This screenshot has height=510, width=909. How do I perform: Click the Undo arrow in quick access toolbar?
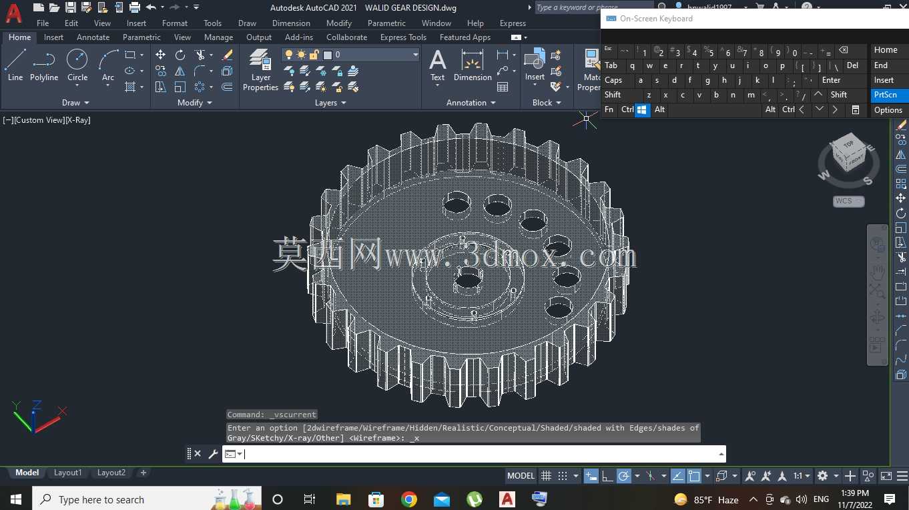pyautogui.click(x=151, y=7)
